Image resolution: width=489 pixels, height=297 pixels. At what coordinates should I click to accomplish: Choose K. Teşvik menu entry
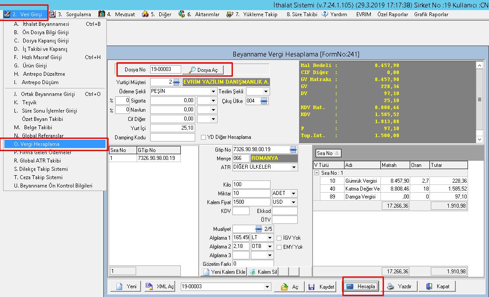[55, 103]
